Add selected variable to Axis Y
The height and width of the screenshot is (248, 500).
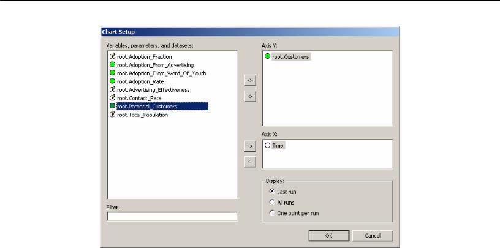pos(251,80)
